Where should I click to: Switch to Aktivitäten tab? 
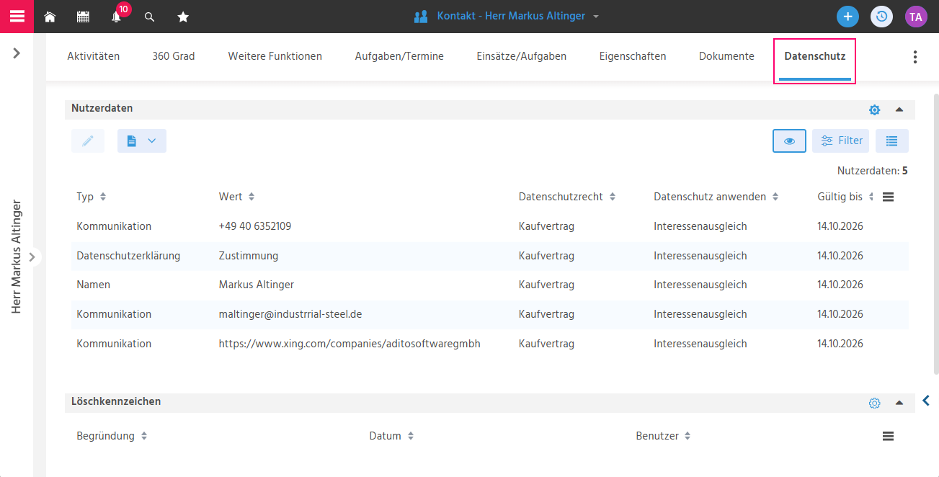pos(94,56)
